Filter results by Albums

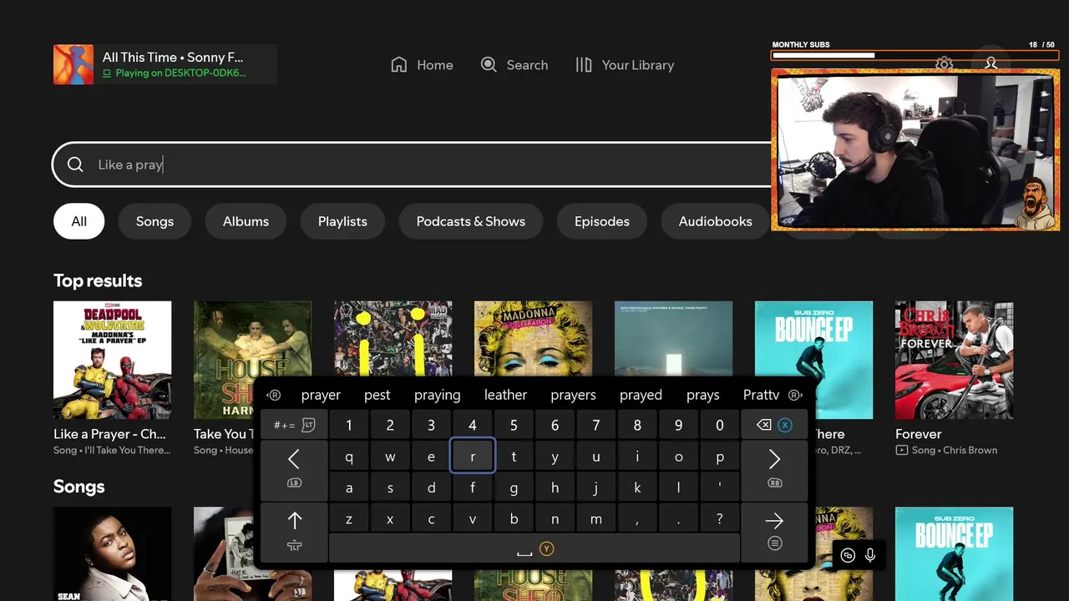pos(246,221)
